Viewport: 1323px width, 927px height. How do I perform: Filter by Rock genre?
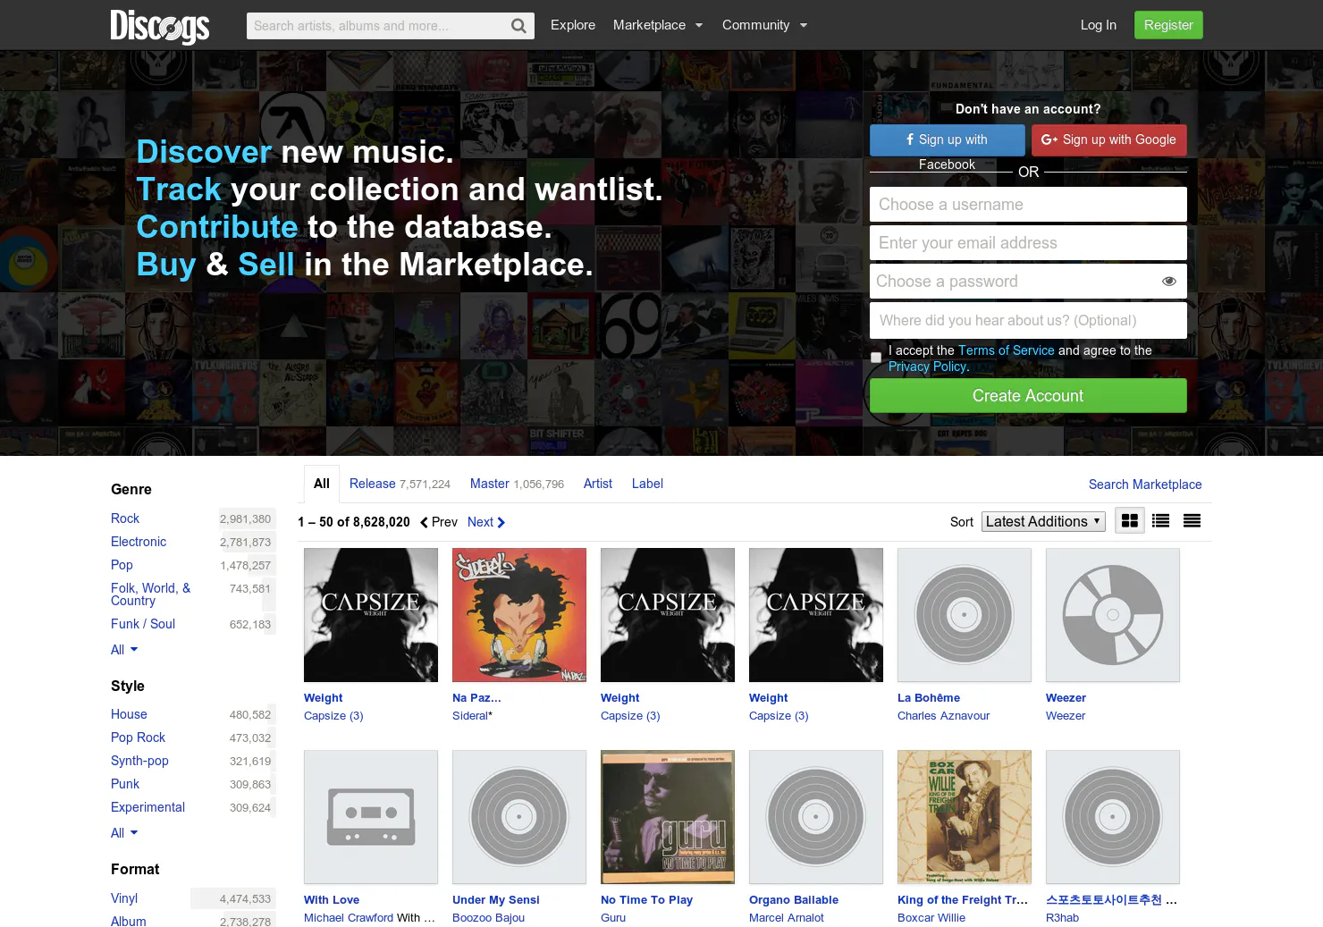pos(125,518)
